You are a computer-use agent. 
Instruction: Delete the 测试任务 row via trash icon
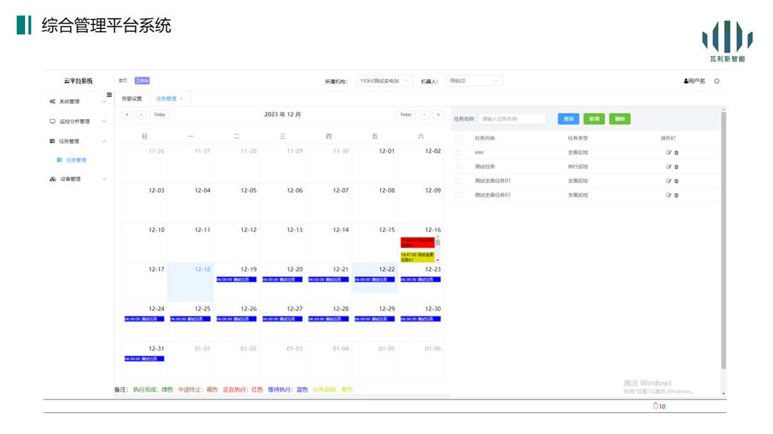coord(676,167)
